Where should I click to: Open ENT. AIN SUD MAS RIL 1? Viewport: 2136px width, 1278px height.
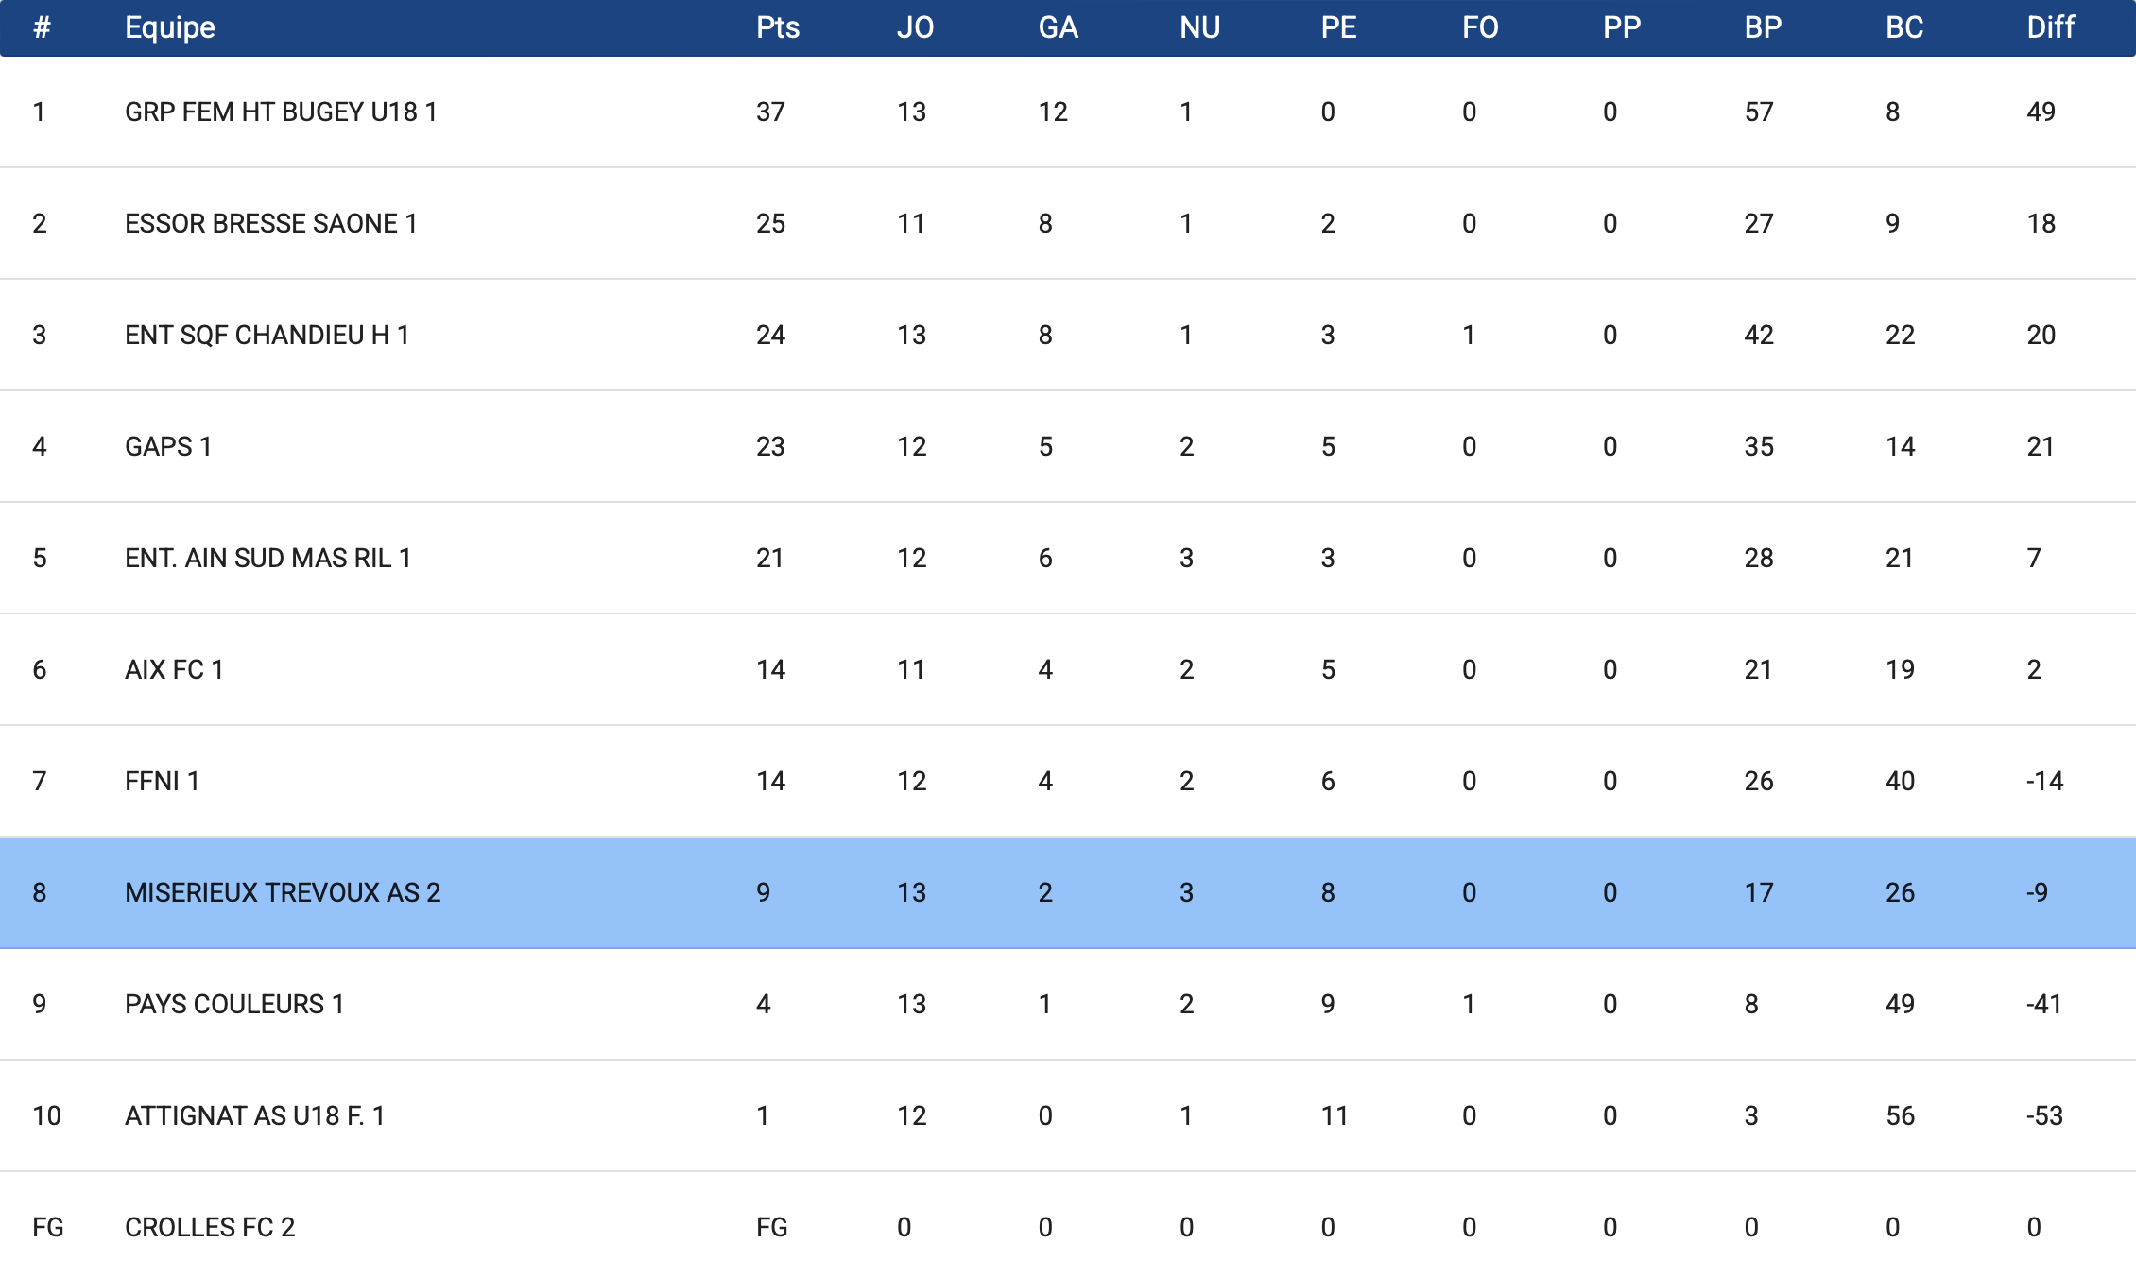pos(267,559)
